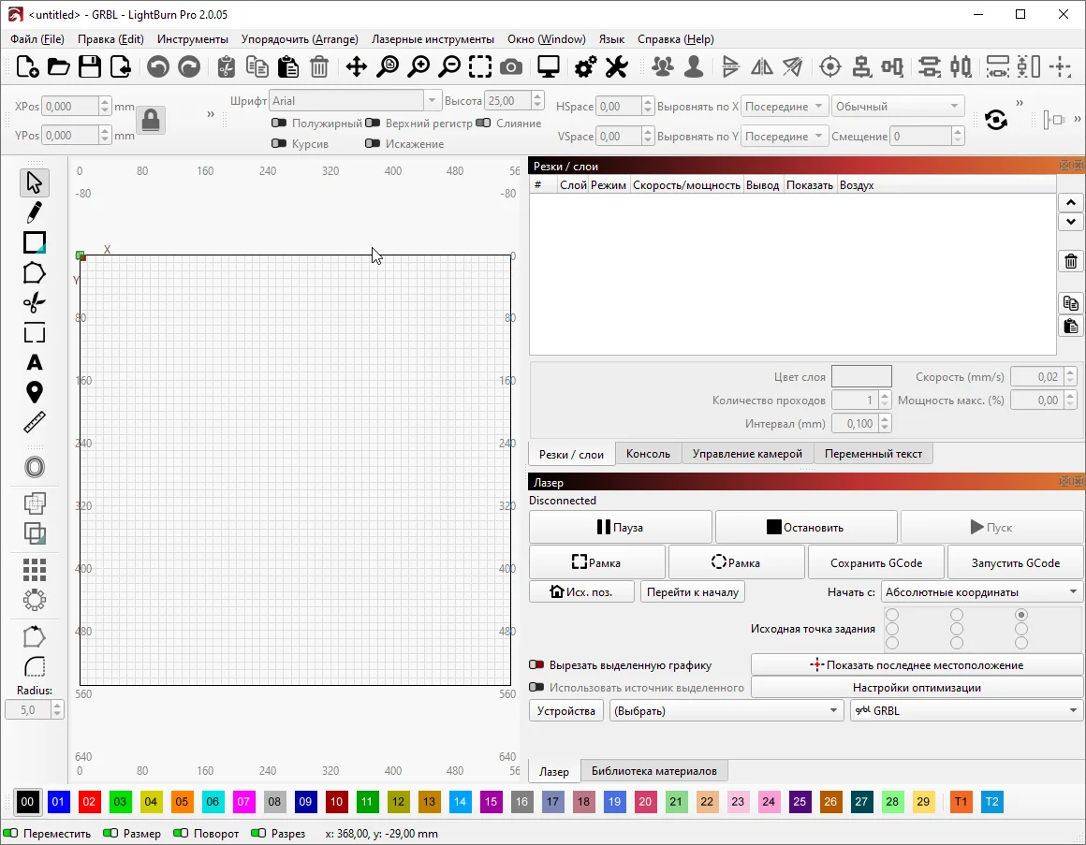
Task: Switch to the Консоль tab
Action: pyautogui.click(x=648, y=454)
